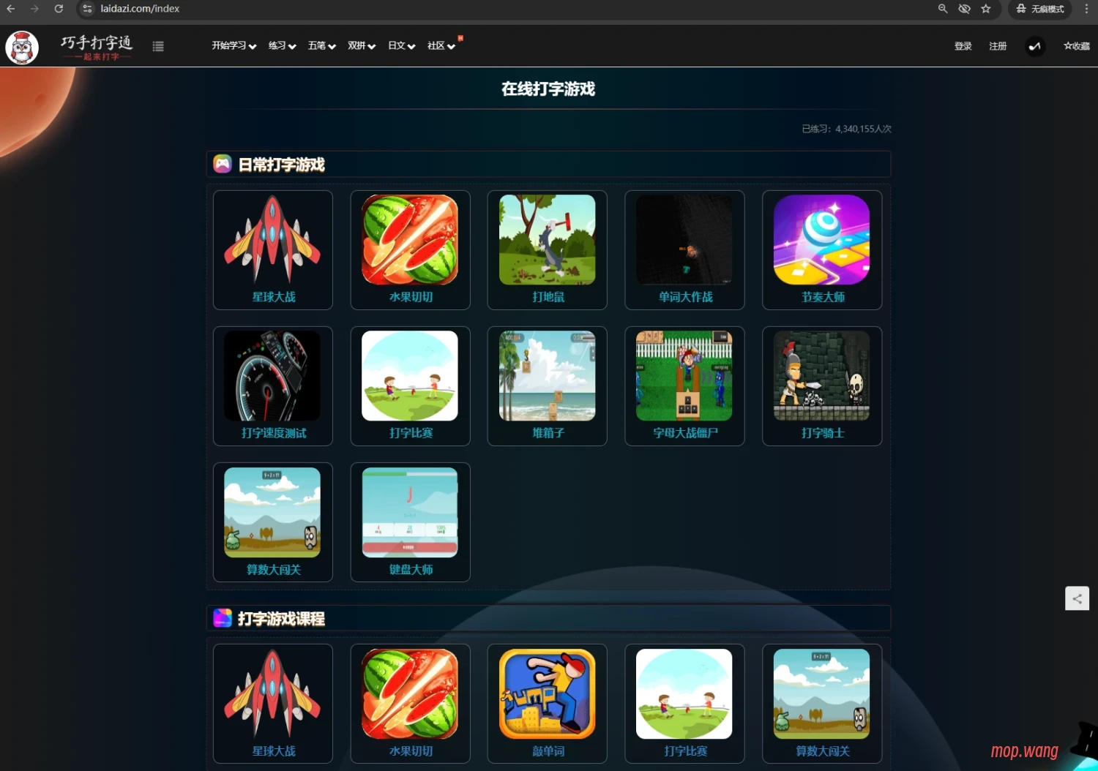This screenshot has height=771, width=1098.
Task: Select the 双拼 navigation menu
Action: coord(361,46)
